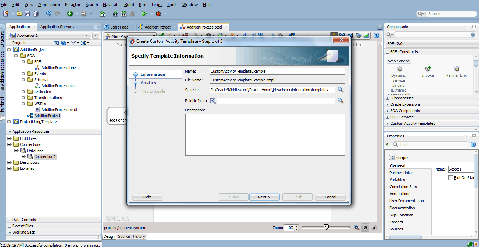Viewport: 479px width, 247px height.
Task: Switch to the History editor tab
Action: (x=139, y=236)
